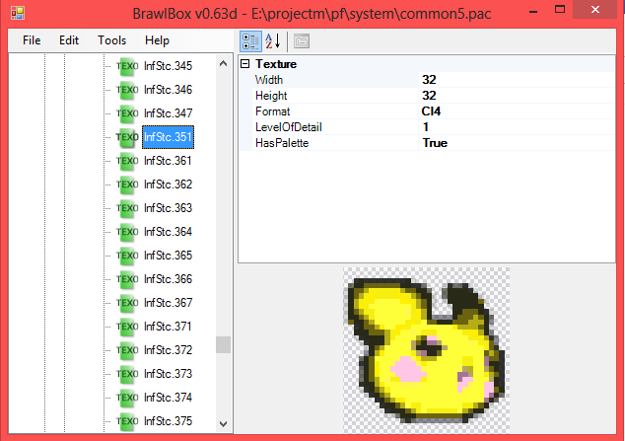This screenshot has height=441, width=625.
Task: Click the TEX0 icon beside InfStc.351
Action: (127, 137)
